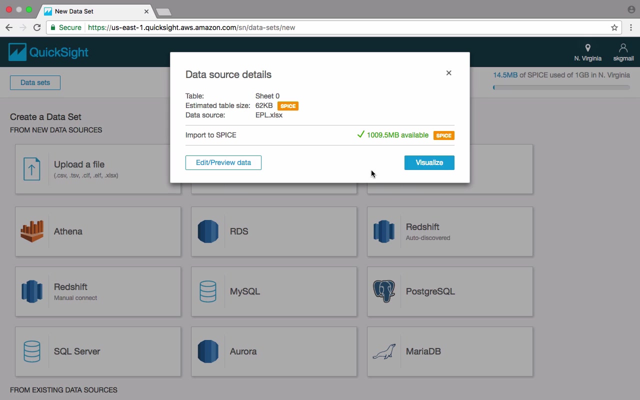The width and height of the screenshot is (640, 400).
Task: Open the Chrome menu
Action: click(x=631, y=27)
